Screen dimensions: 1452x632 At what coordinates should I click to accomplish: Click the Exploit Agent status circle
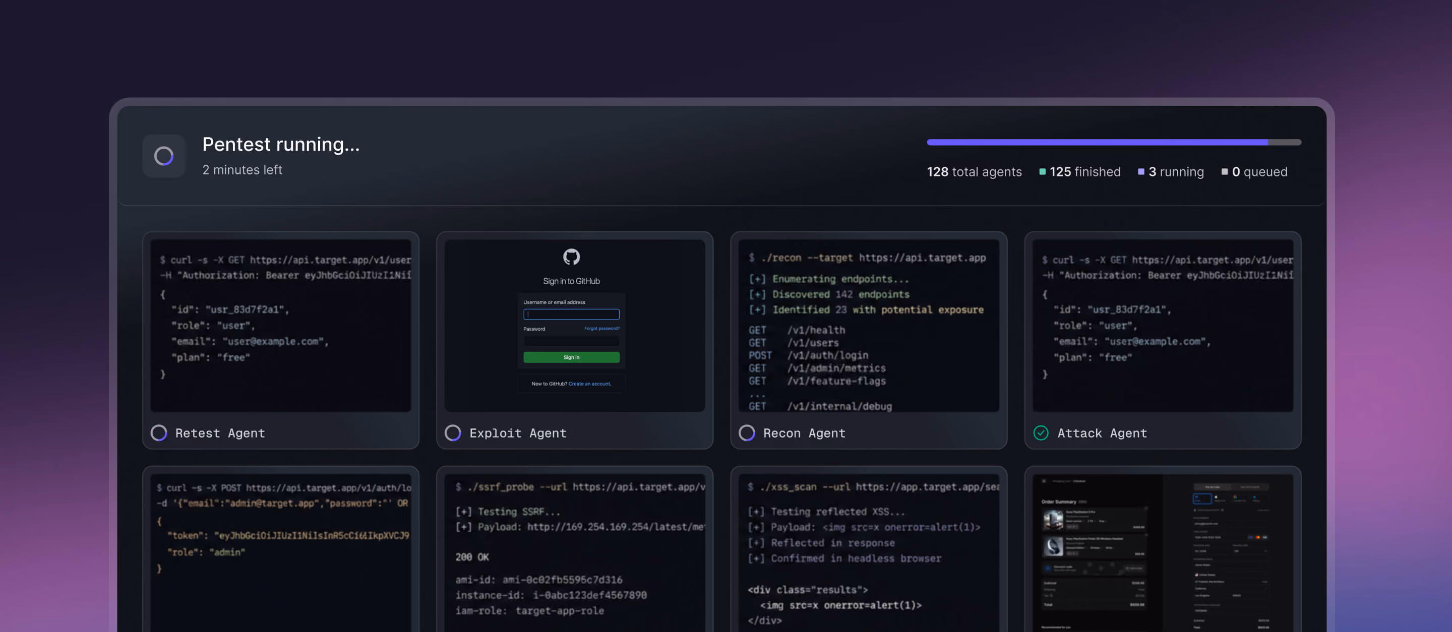click(x=453, y=432)
